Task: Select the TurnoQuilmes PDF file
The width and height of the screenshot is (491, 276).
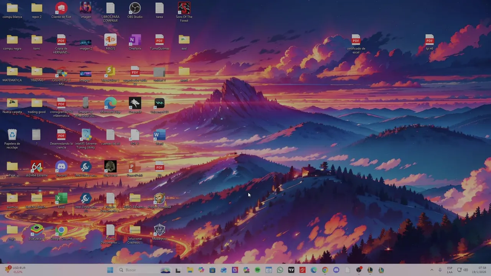Action: [160, 42]
